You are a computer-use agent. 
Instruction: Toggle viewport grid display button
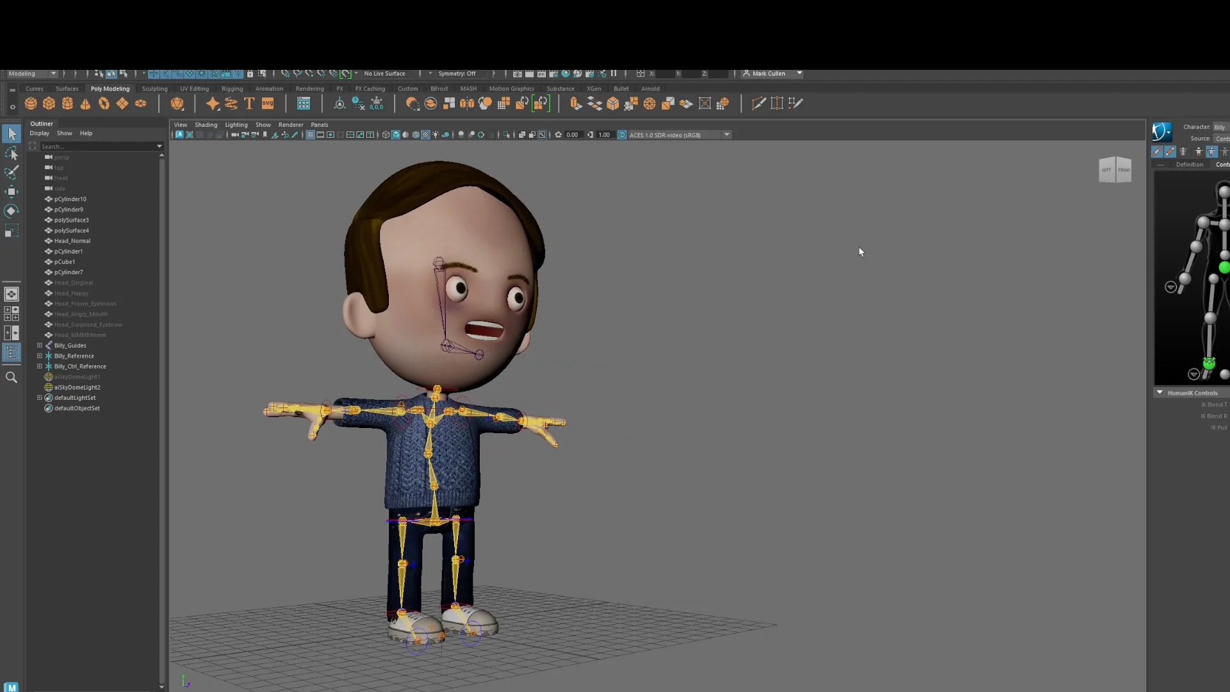tap(310, 135)
